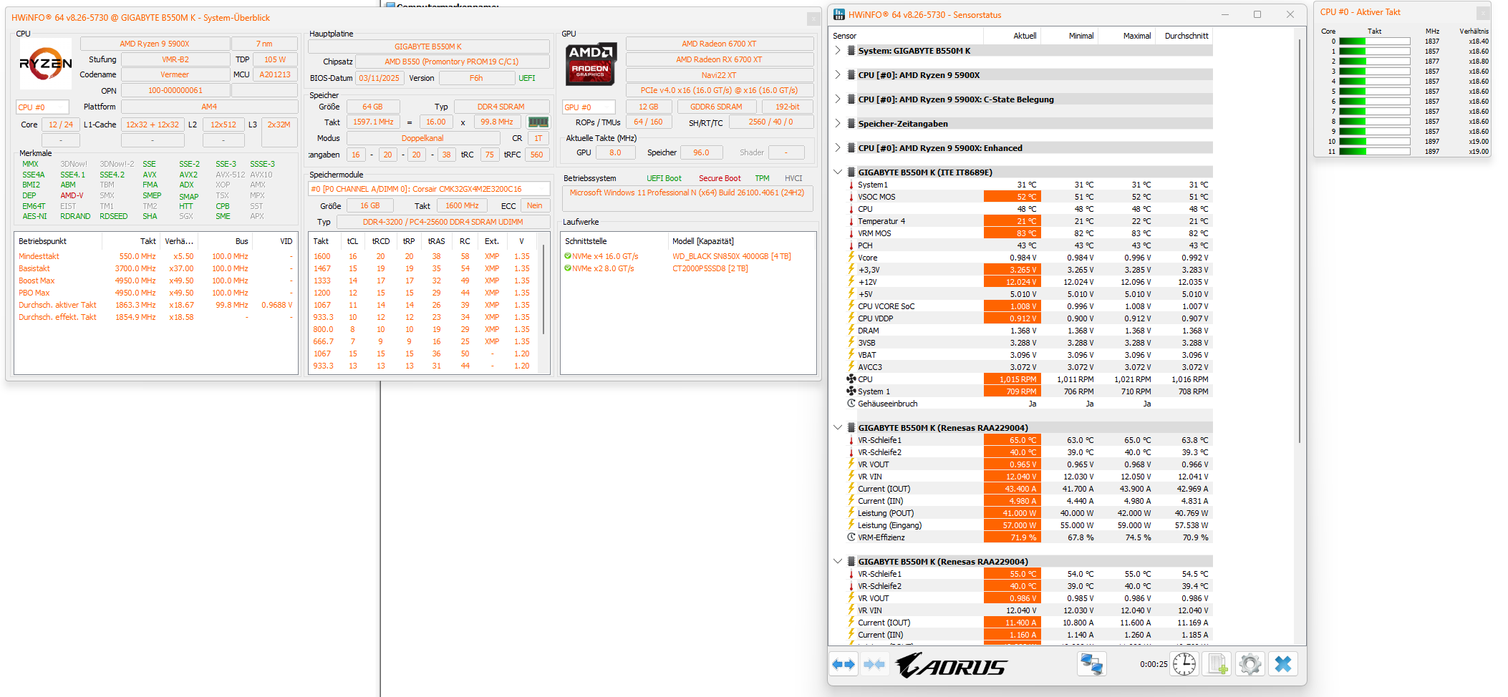Expand CPU [#0]: AMD Ryzen 9 5900X: Enhanced group
Screen dimensions: 1508x697
coord(838,148)
